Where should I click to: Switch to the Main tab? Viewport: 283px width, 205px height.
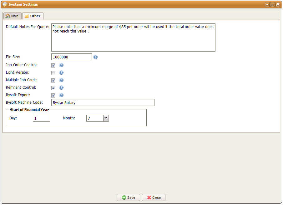coord(12,16)
